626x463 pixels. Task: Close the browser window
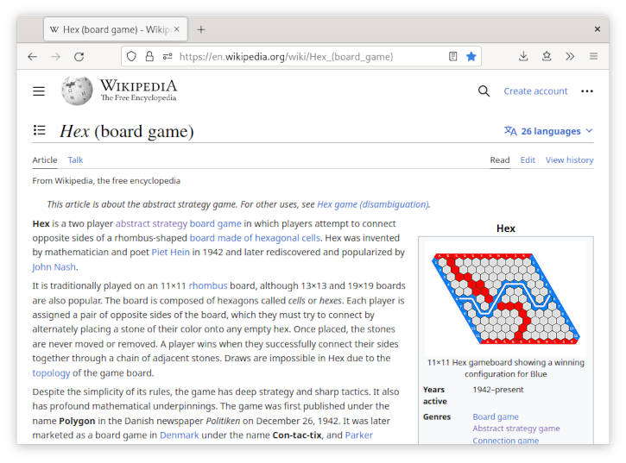598,29
